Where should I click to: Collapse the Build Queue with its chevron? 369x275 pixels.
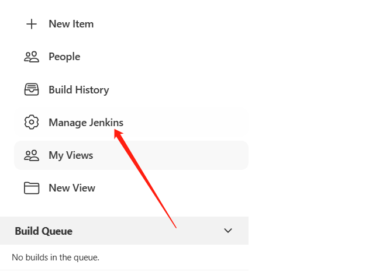click(x=228, y=231)
